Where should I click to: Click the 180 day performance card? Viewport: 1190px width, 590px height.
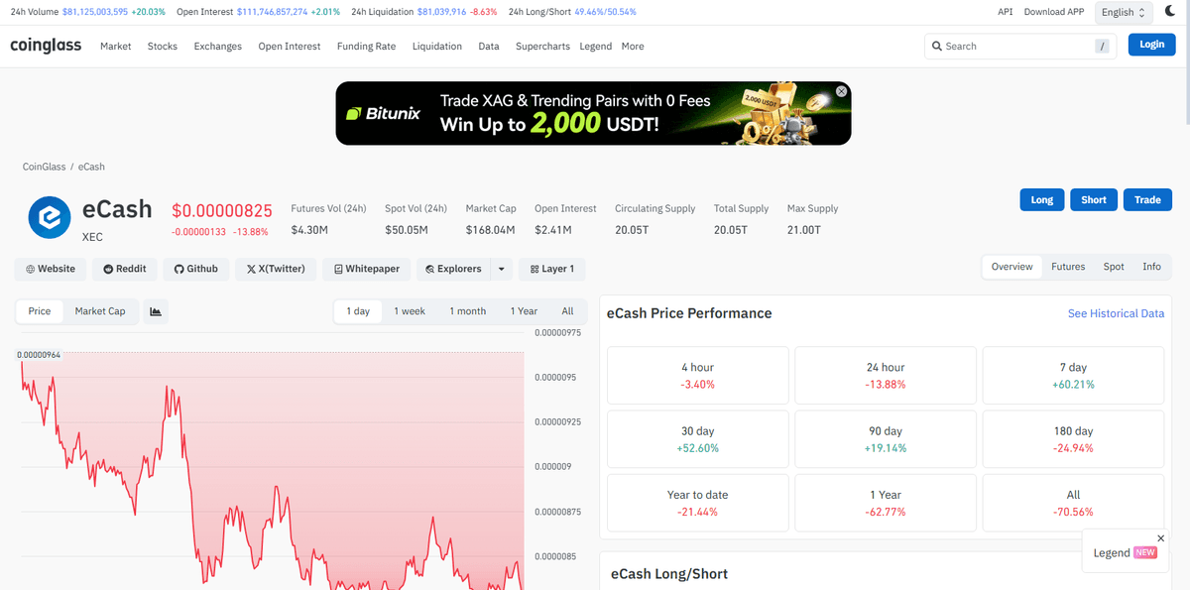[1073, 439]
